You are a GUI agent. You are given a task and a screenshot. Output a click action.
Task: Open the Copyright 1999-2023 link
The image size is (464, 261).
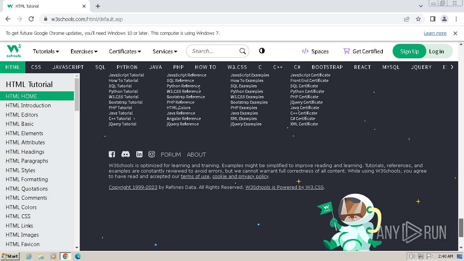coord(133,187)
